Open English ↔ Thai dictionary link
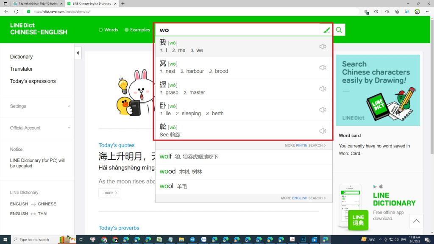 coord(28,213)
